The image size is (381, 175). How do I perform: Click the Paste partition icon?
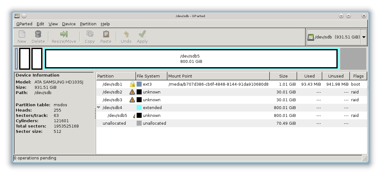pos(106,34)
